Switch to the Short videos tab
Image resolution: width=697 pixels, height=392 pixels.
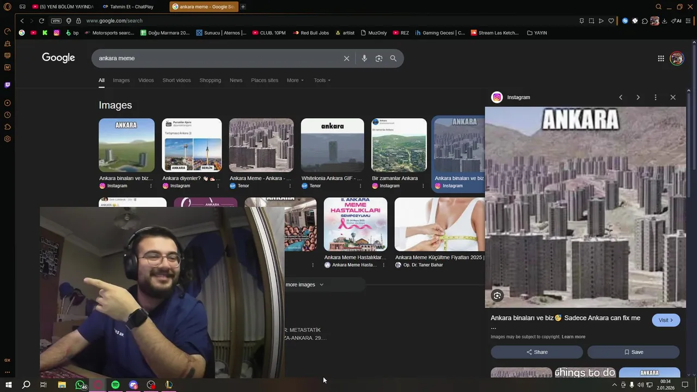click(176, 80)
